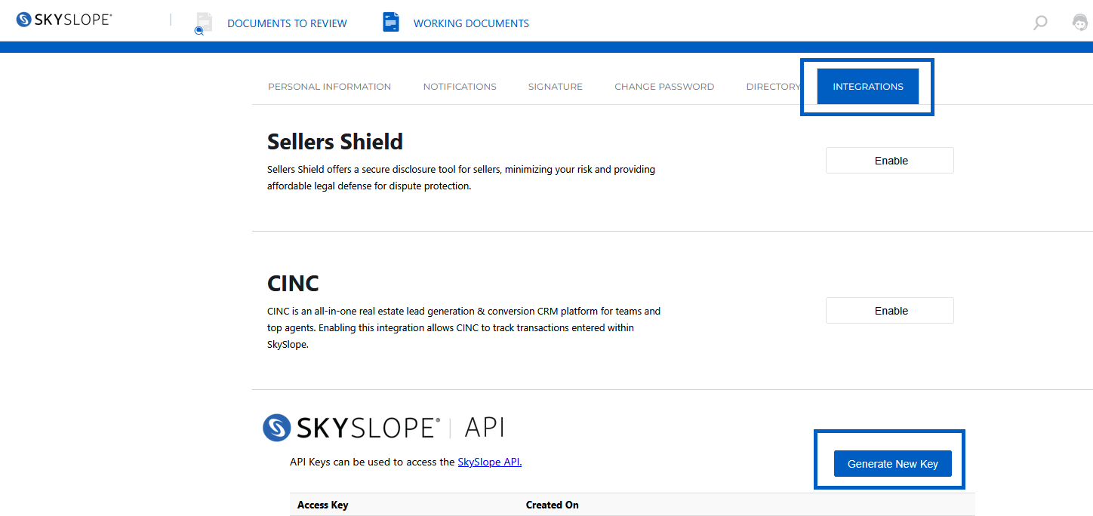Enable the Sellers Shield integration
This screenshot has height=516, width=1093.
pos(890,161)
